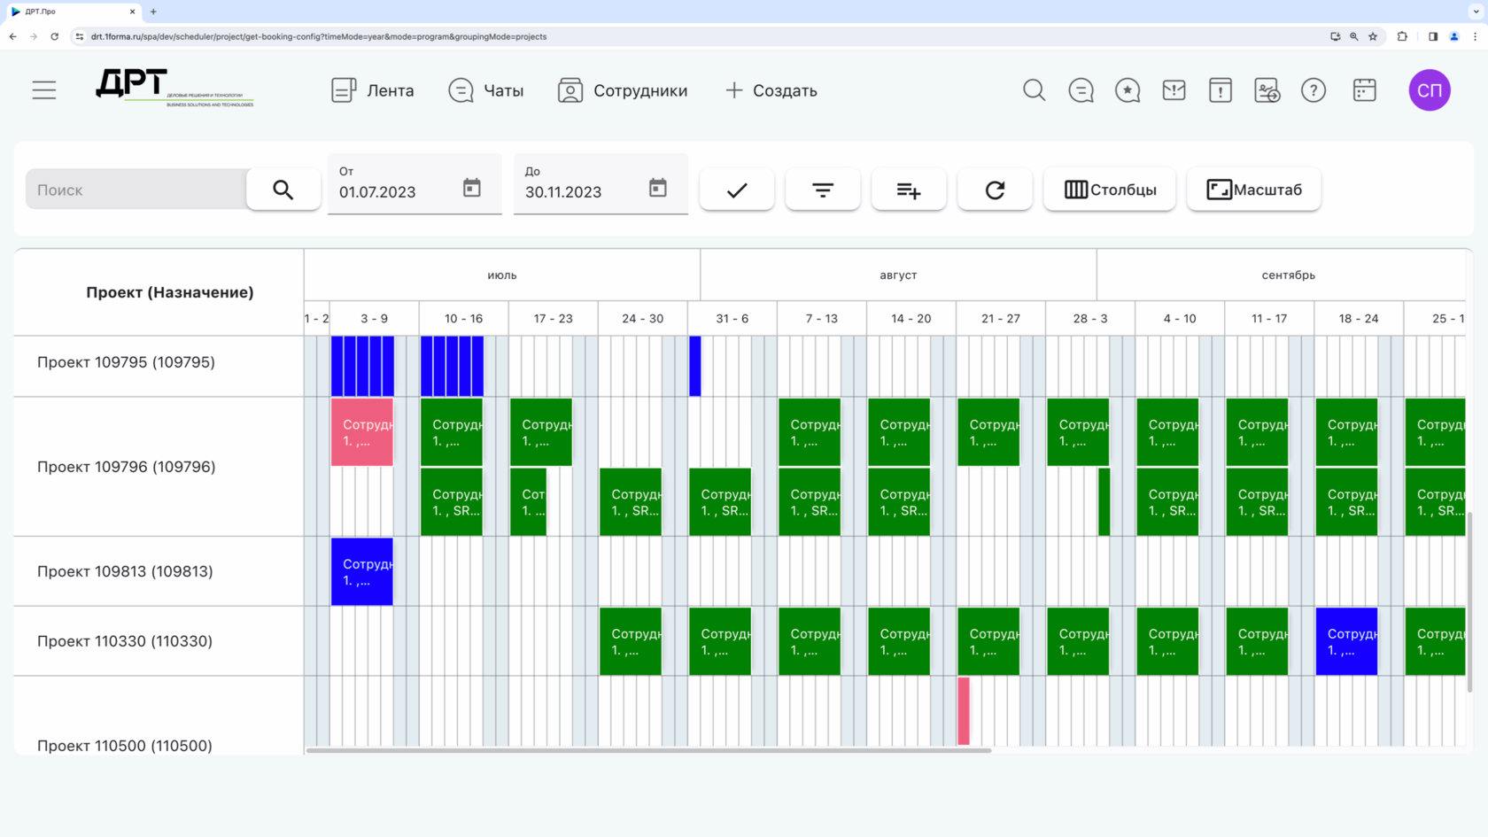Open Чаты section

[485, 90]
